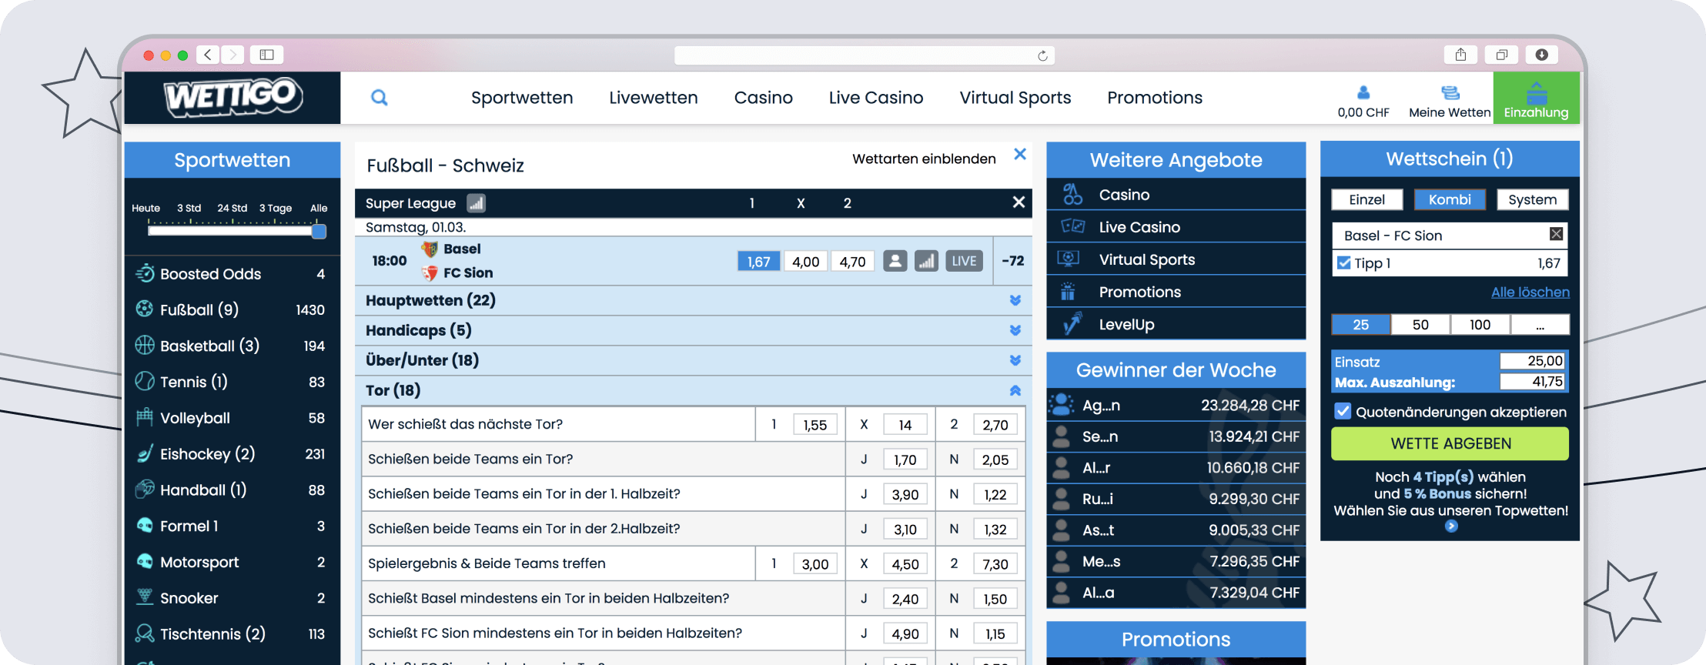Select draw odds 4,00
1706x665 pixels.
806,261
